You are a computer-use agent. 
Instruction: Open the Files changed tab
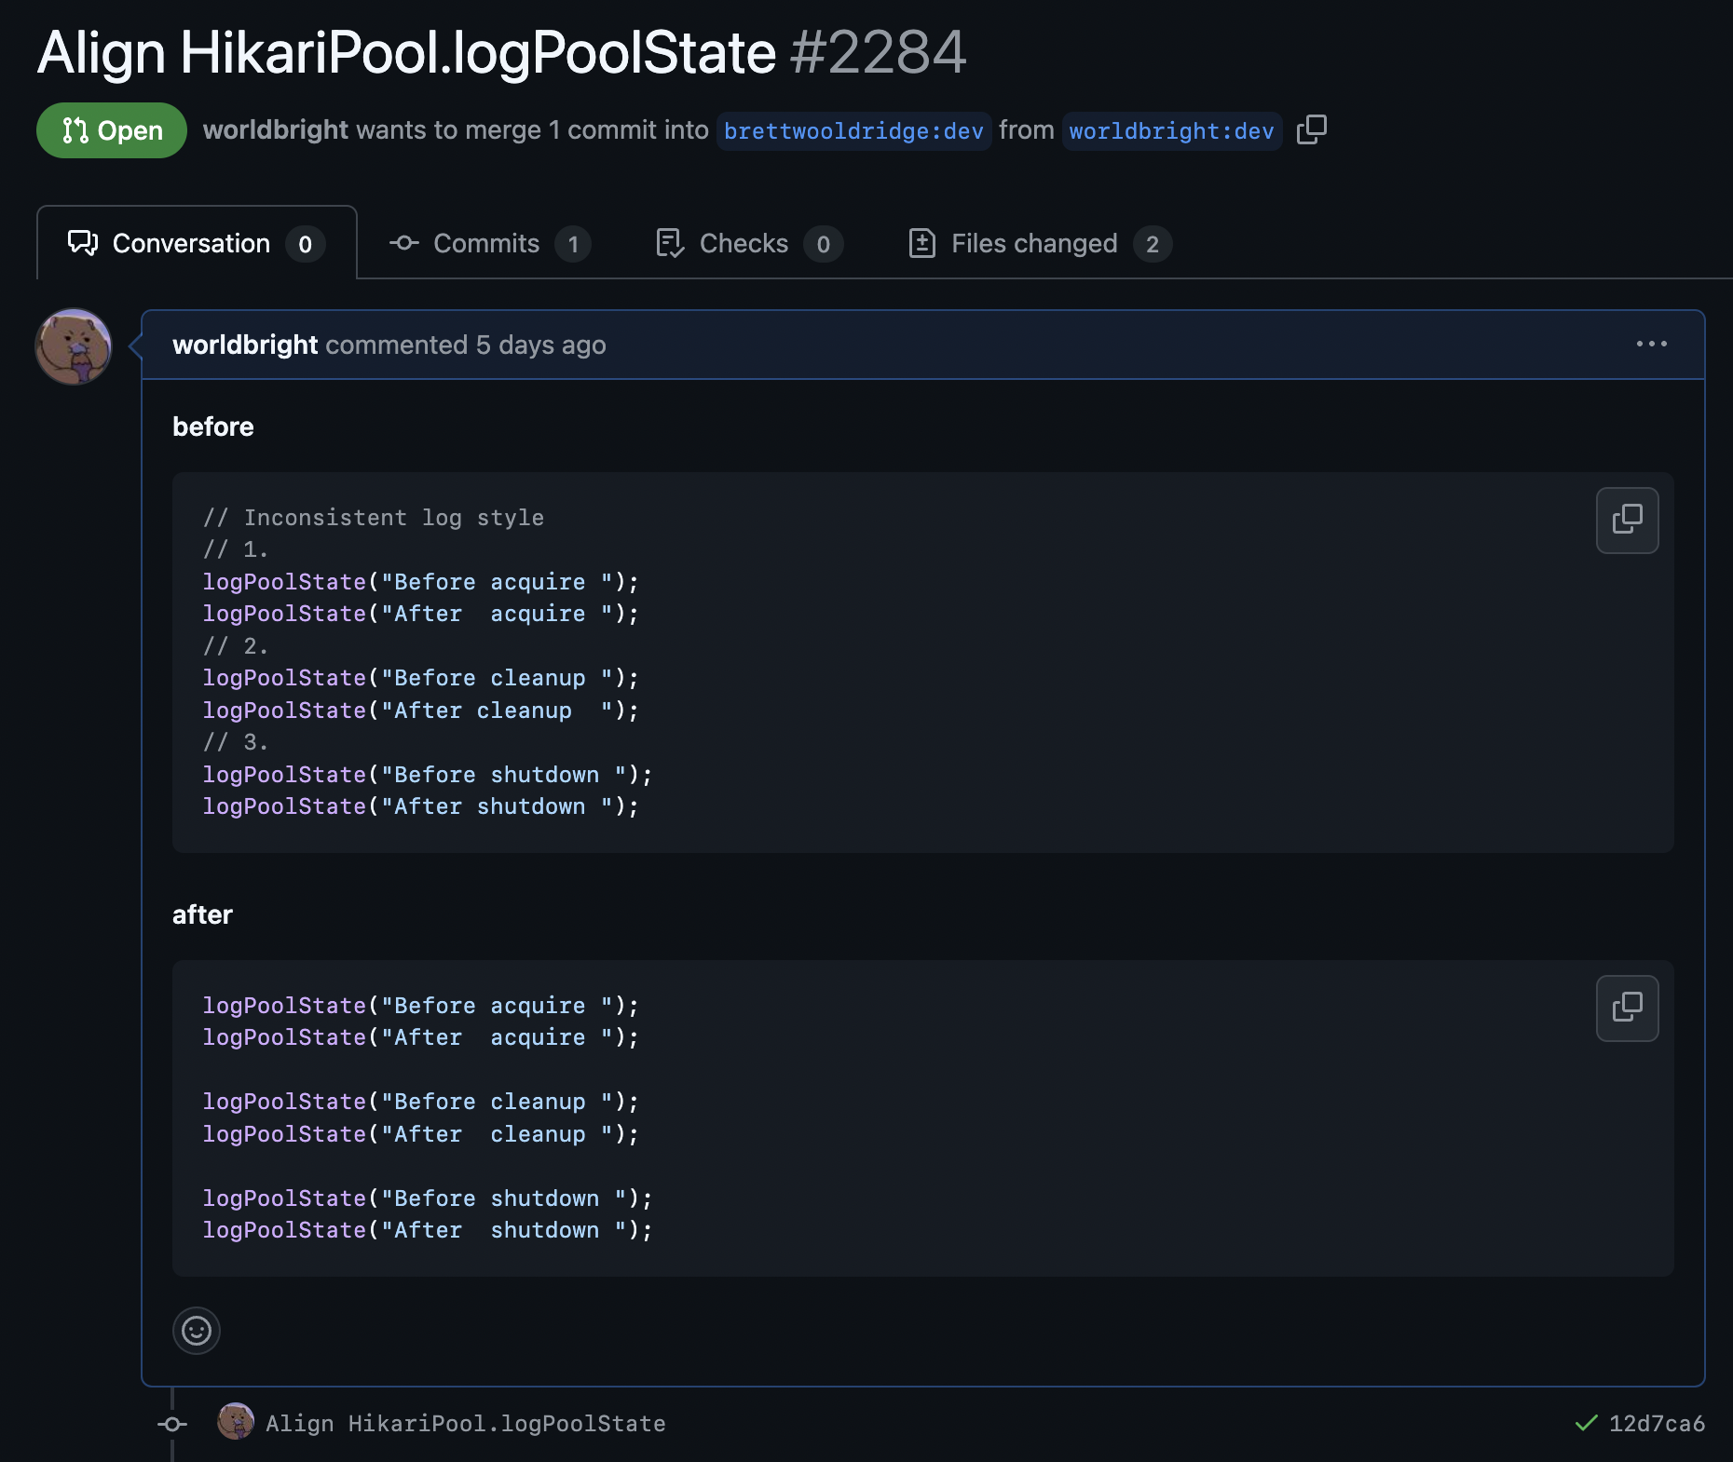(x=1039, y=243)
